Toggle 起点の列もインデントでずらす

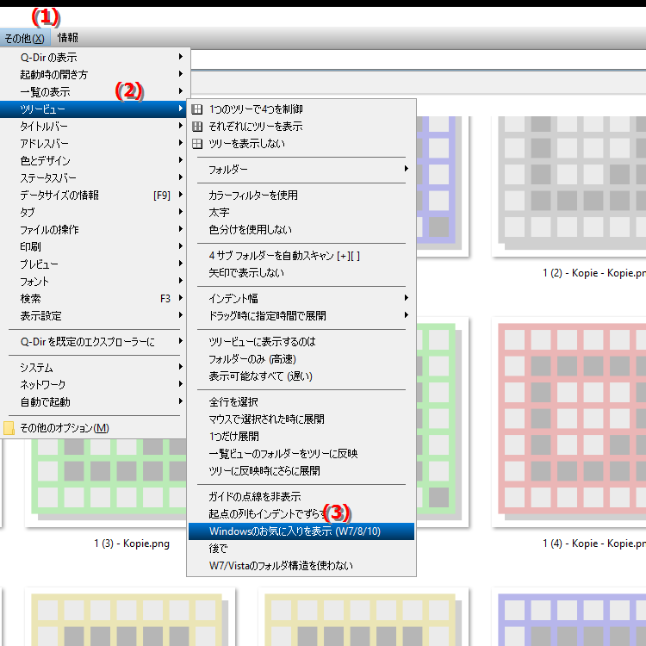pyautogui.click(x=301, y=514)
